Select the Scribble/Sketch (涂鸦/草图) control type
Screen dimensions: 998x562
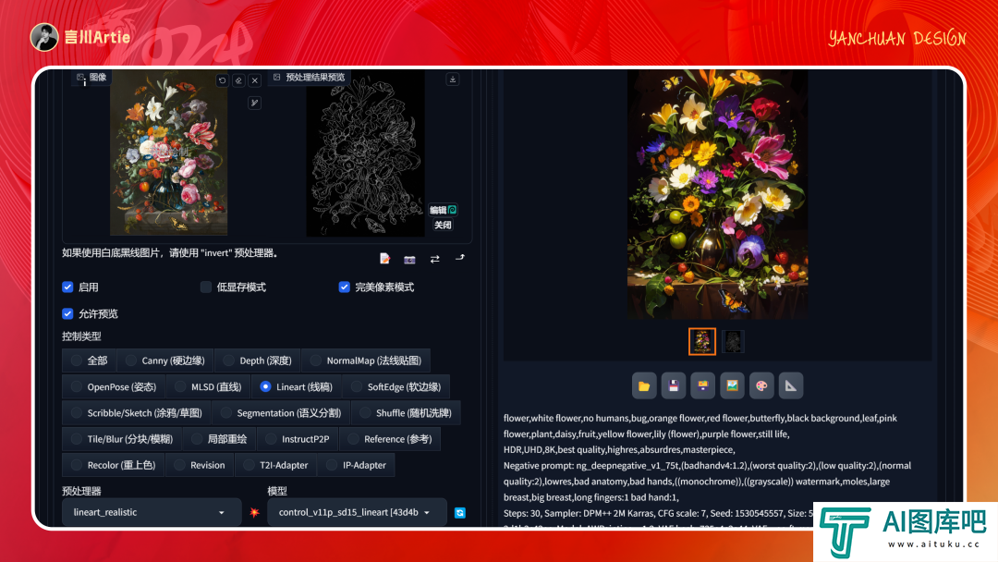point(137,413)
